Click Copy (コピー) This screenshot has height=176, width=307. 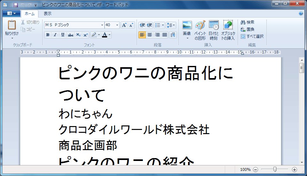(x=28, y=29)
